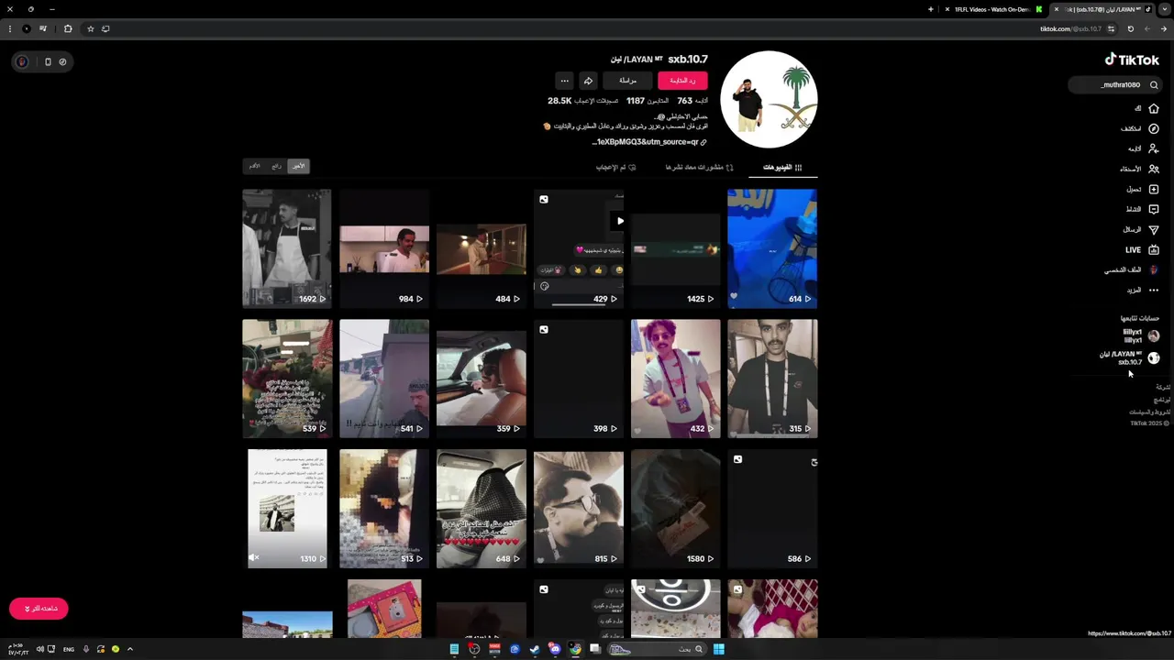Viewport: 1174px width, 660px height.
Task: Open the video with 315 views
Action: 772,379
